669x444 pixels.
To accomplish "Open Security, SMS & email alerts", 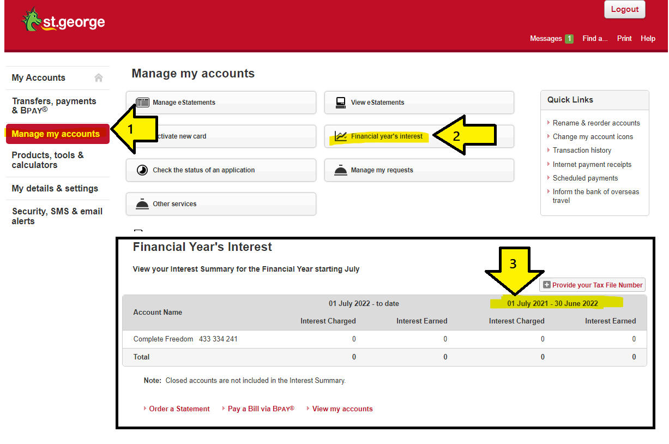I will 57,216.
